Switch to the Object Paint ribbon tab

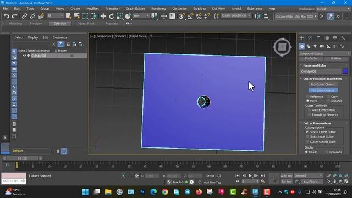tap(86, 23)
